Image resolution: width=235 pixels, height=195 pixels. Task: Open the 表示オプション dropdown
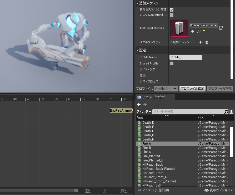221,190
